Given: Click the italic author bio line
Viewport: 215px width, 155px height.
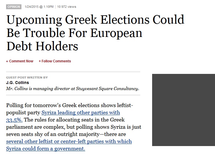Looking at the screenshot, I should click(x=72, y=88).
